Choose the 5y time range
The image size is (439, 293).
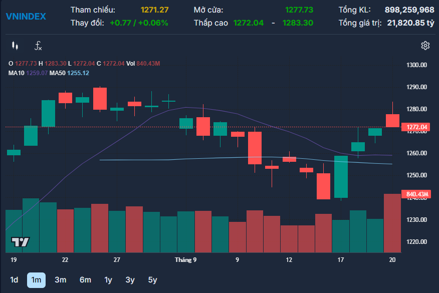click(x=152, y=280)
